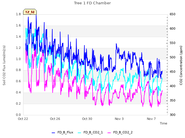Image resolution: width=185 pixels, height=138 pixels.
Task: Click the Oct 26 x-axis tick label
Action: pos(55,119)
